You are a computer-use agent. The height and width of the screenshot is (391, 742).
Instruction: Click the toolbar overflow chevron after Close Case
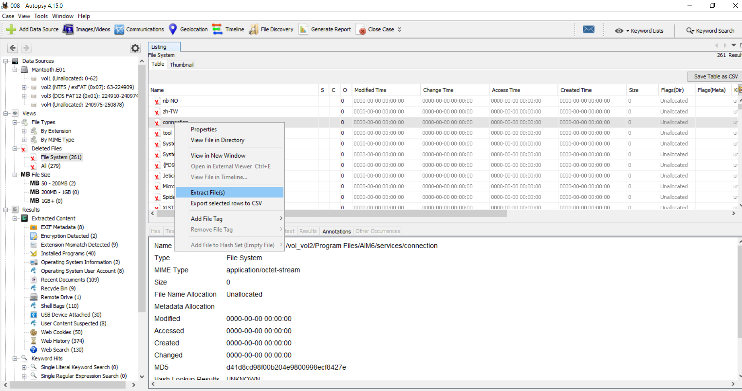[x=399, y=29]
